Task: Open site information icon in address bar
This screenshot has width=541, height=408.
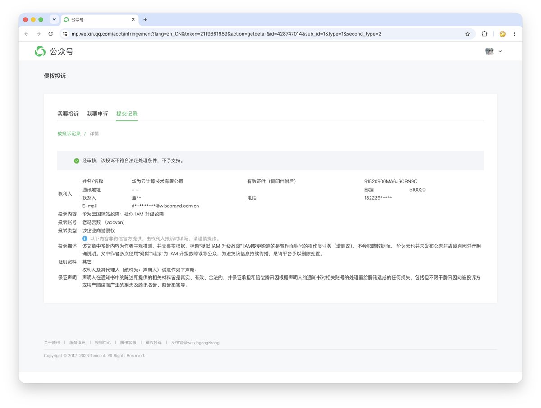Action: 65,34
